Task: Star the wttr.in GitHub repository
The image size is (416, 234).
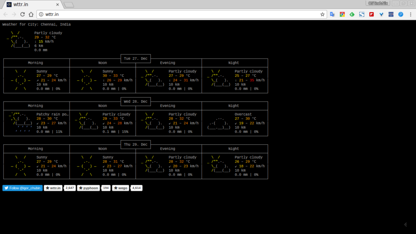Action: [x=53, y=188]
